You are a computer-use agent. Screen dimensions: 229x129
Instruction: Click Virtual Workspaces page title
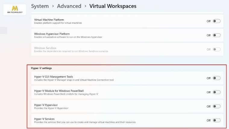tap(113, 6)
